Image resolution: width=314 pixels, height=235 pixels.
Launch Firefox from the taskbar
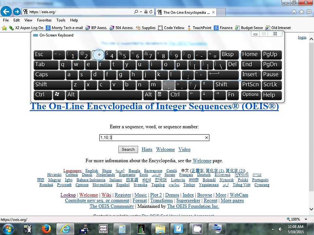[x=46, y=229]
